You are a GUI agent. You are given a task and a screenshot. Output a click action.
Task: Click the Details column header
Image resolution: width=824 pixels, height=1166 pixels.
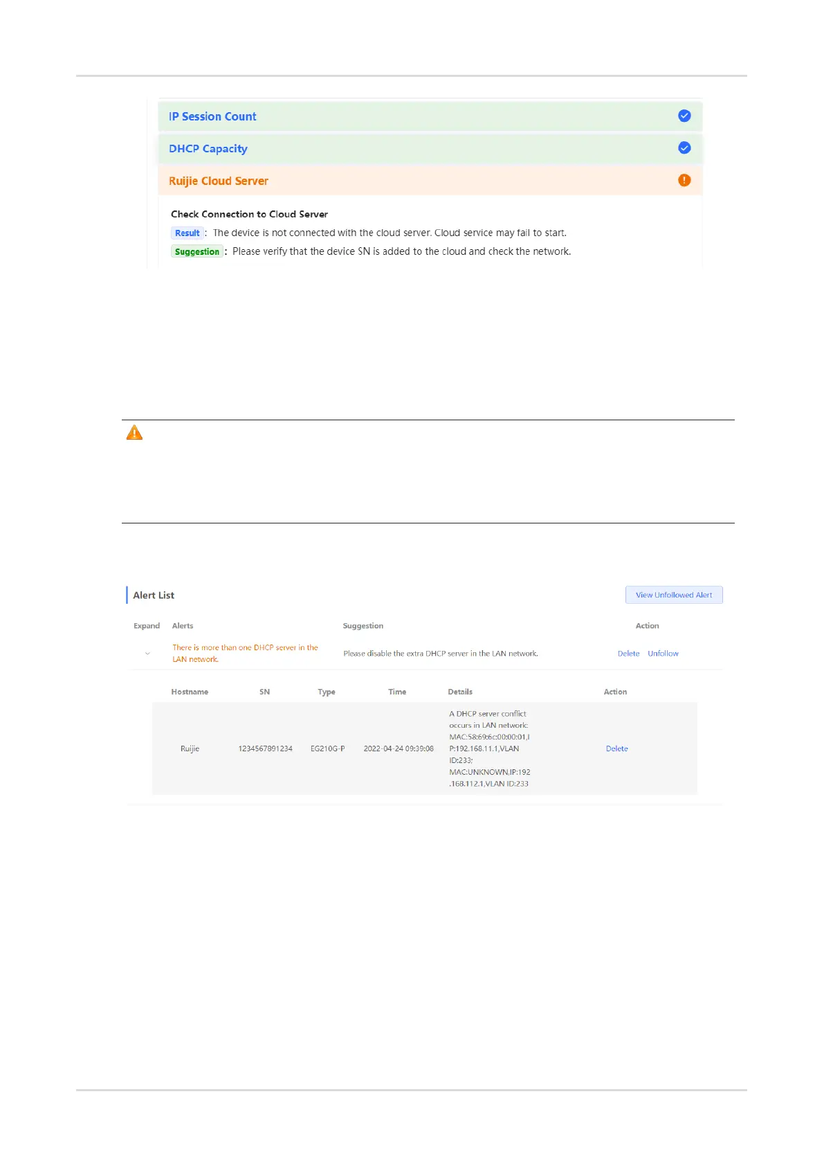click(x=460, y=692)
